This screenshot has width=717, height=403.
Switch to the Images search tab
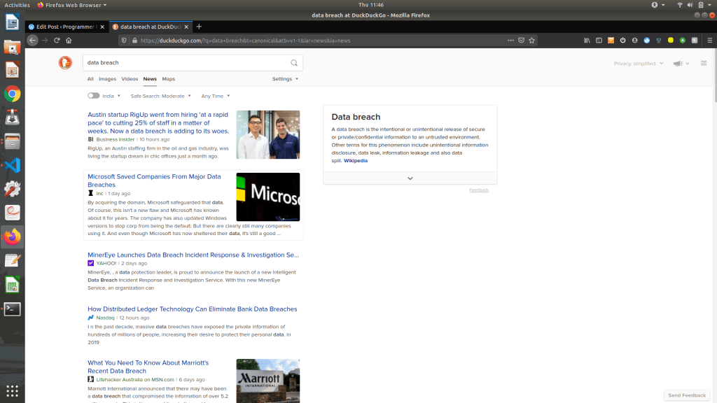coord(107,79)
